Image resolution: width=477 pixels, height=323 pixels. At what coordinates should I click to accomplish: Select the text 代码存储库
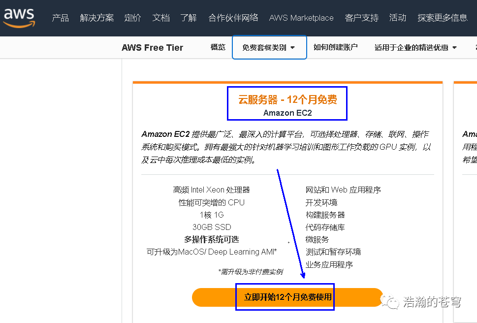(325, 227)
